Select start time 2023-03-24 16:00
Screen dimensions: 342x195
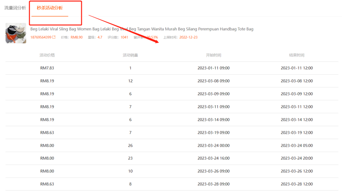coord(213,158)
